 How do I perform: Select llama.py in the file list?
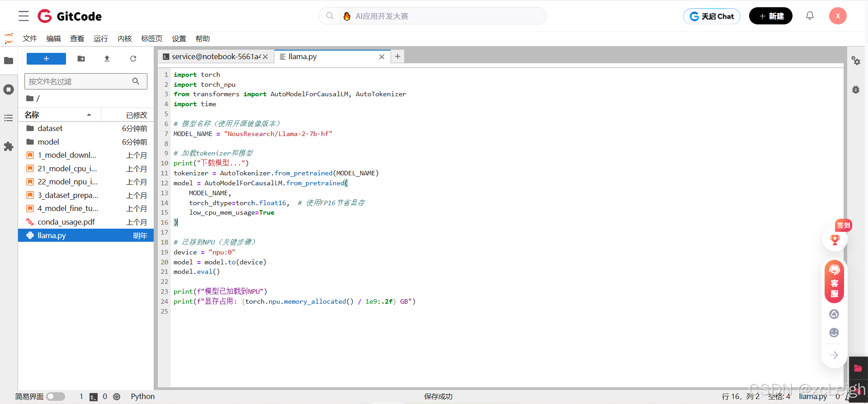[x=86, y=235]
